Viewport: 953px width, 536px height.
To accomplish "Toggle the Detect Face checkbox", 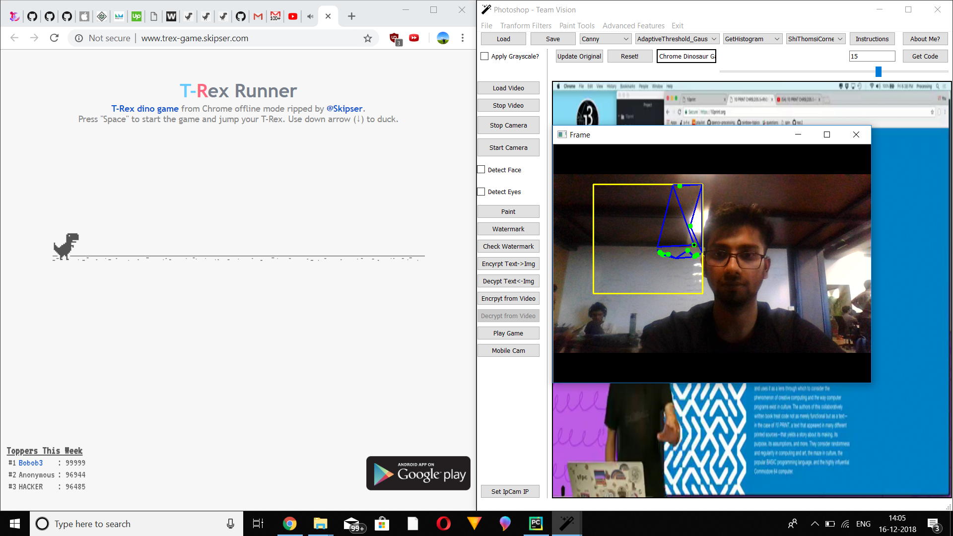I will coord(481,170).
